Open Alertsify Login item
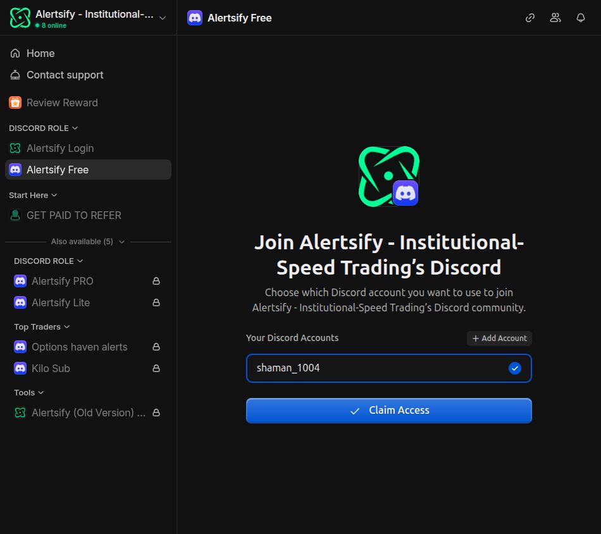This screenshot has width=601, height=534. pos(88,148)
